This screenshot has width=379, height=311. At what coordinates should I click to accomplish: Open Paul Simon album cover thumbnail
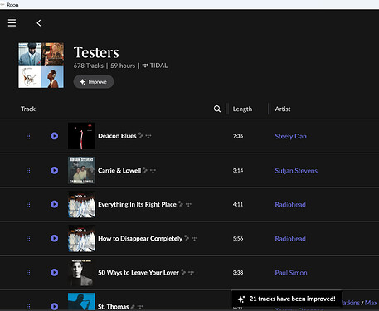point(81,273)
